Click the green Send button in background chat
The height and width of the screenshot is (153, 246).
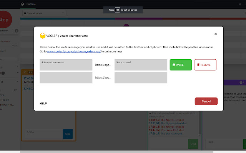pos(193,144)
